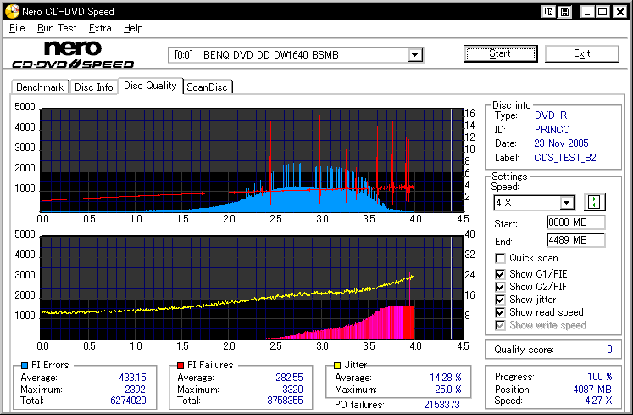Open the Run Test menu
Screen dimensions: 633x415
pos(57,28)
